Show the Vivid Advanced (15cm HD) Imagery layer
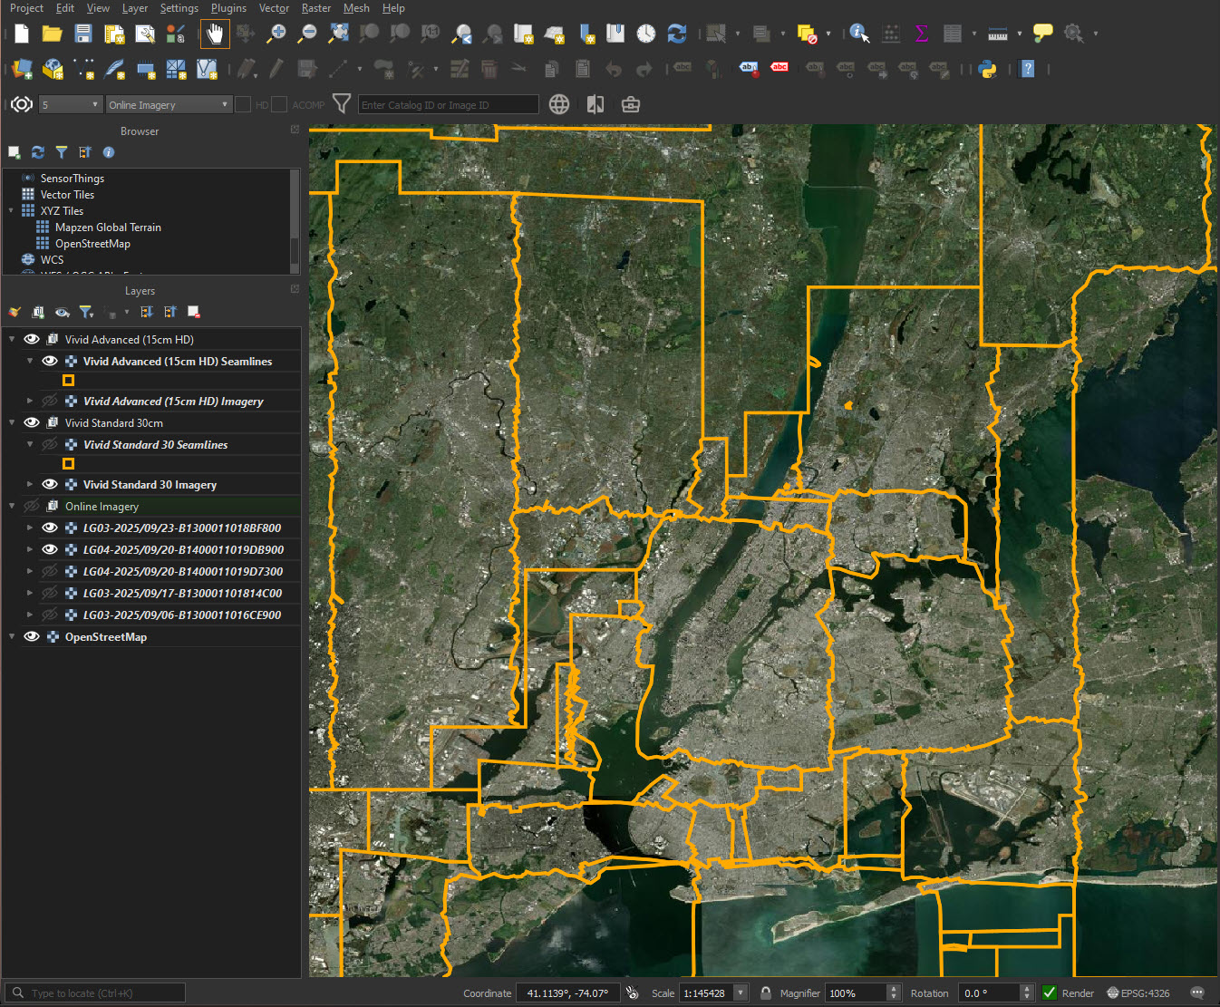 [x=50, y=401]
